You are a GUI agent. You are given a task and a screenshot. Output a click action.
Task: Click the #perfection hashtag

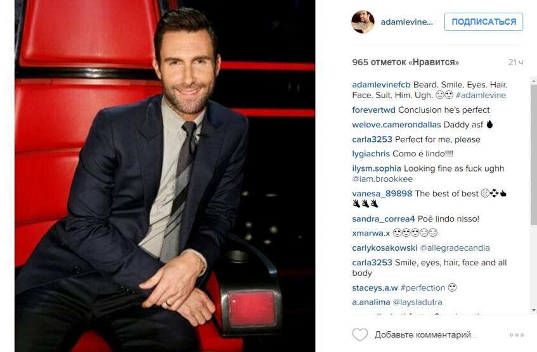point(423,288)
